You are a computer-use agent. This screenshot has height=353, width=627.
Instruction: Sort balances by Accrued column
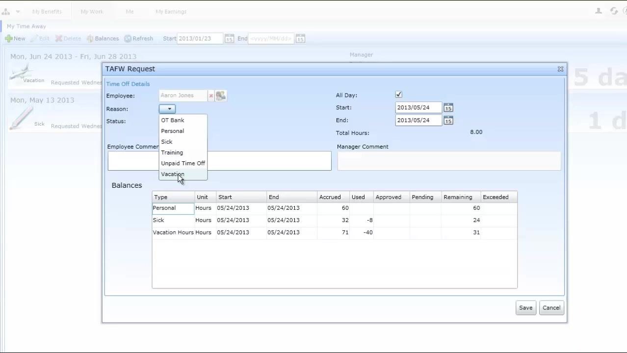coord(333,197)
